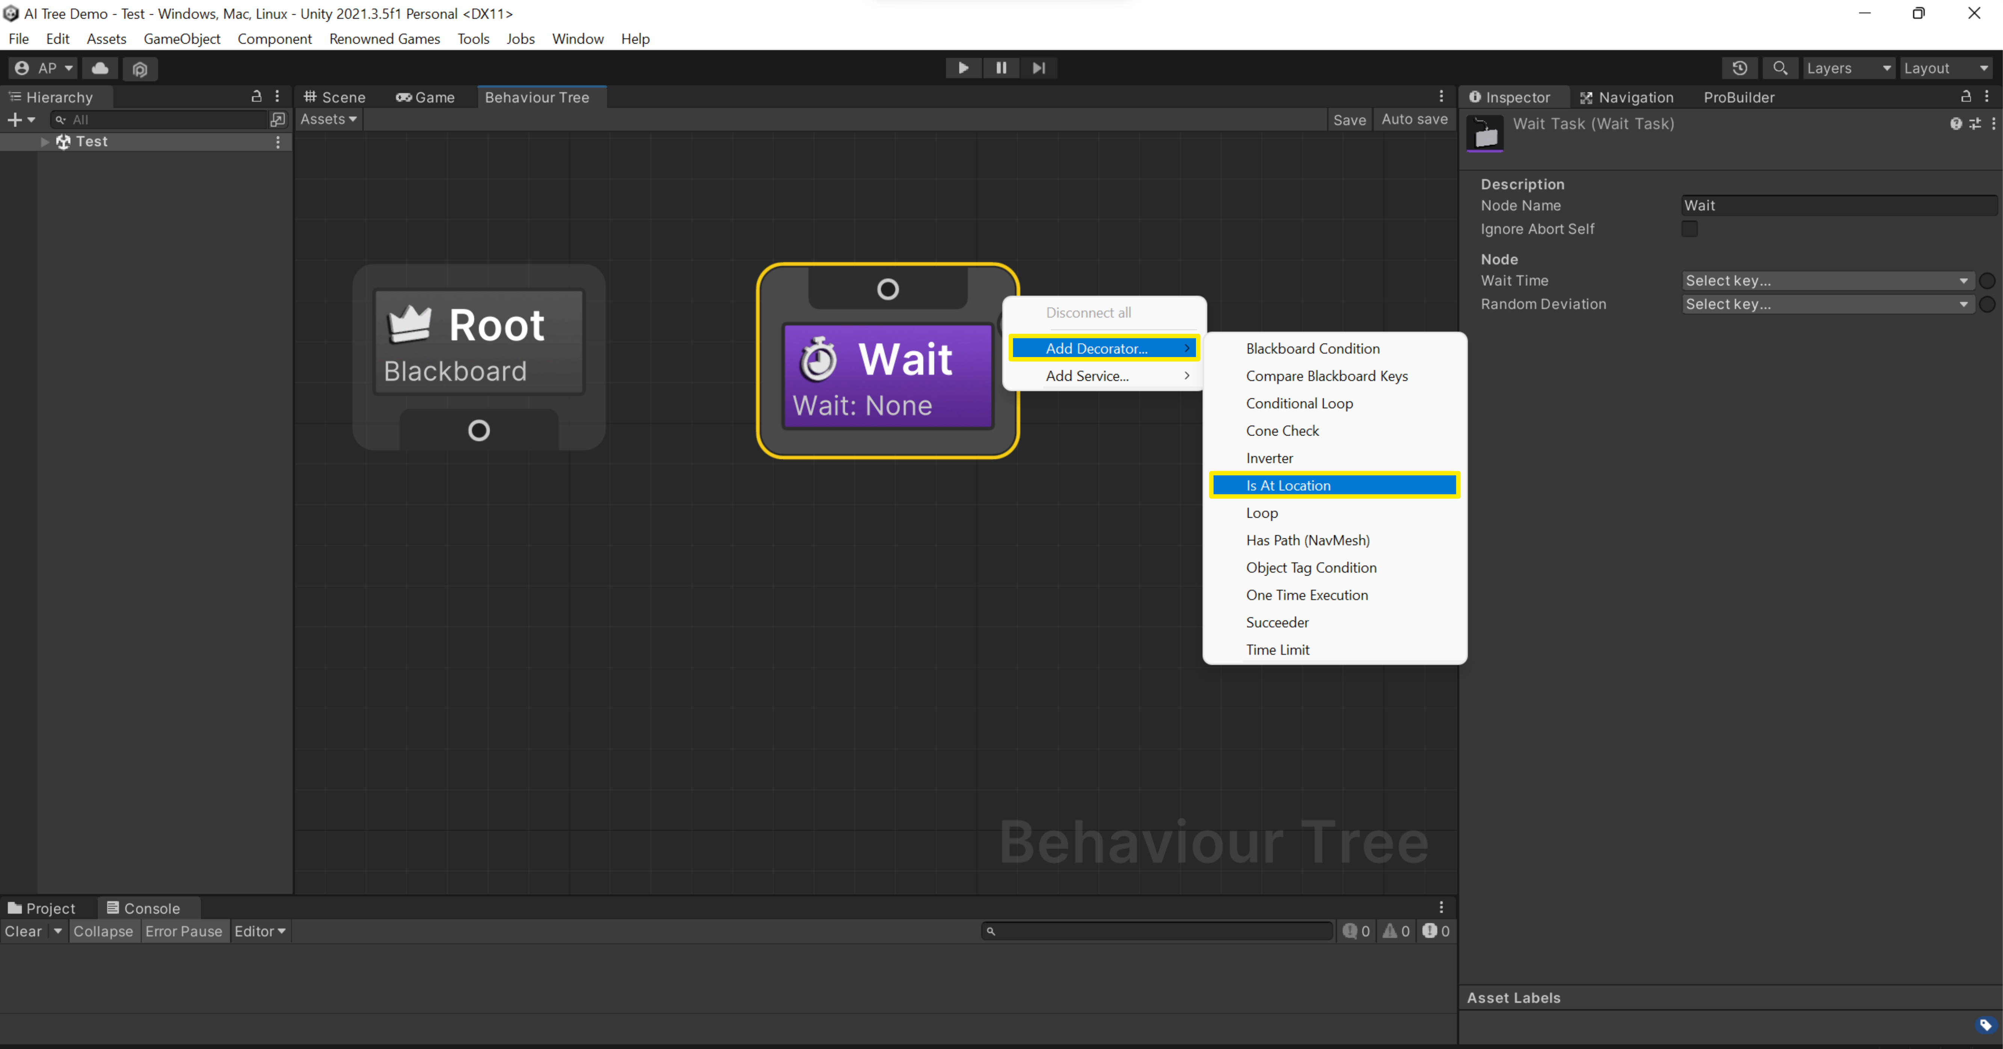
Task: Click the Undo History clock icon
Action: 1739,68
